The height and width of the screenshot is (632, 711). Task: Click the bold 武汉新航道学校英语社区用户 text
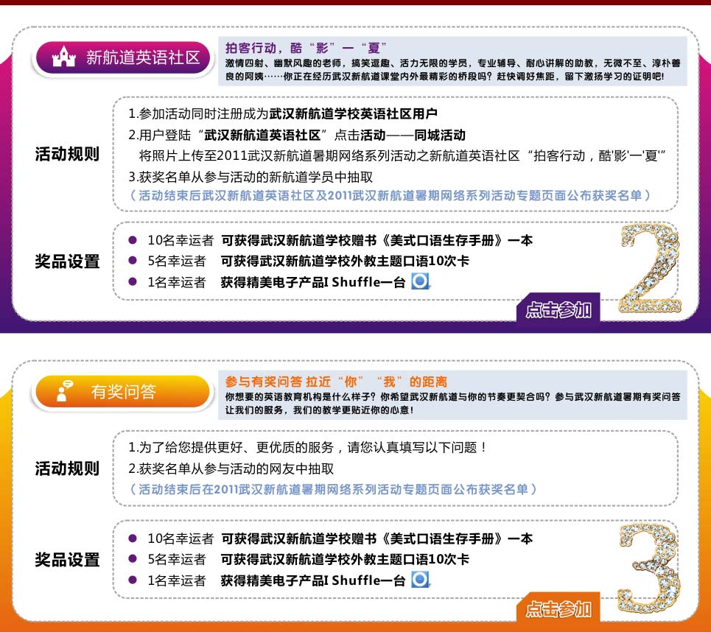(354, 114)
